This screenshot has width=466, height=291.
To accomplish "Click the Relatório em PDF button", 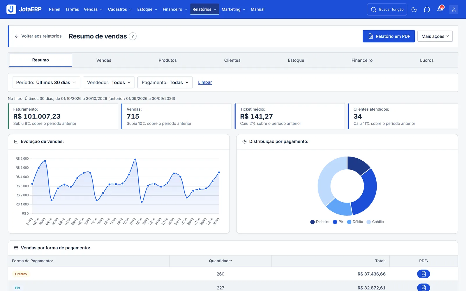I will tap(389, 36).
